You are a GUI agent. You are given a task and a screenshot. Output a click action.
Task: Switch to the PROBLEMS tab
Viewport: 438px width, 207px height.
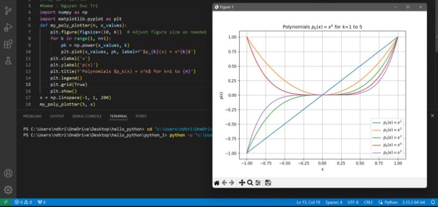click(32, 116)
